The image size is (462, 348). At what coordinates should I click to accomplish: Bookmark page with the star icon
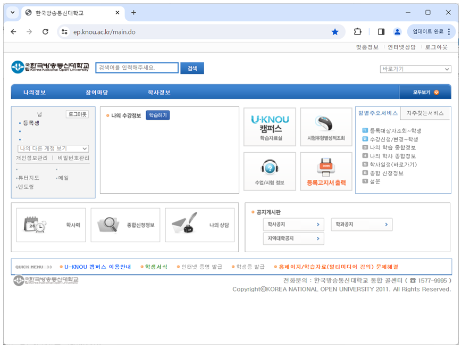(335, 32)
